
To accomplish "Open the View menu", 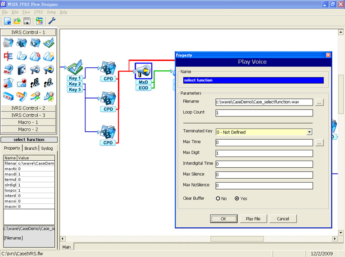I will click(x=26, y=12).
